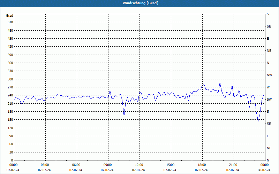
Task: Click the S compass label at the 180 line
Action: [x=268, y=112]
